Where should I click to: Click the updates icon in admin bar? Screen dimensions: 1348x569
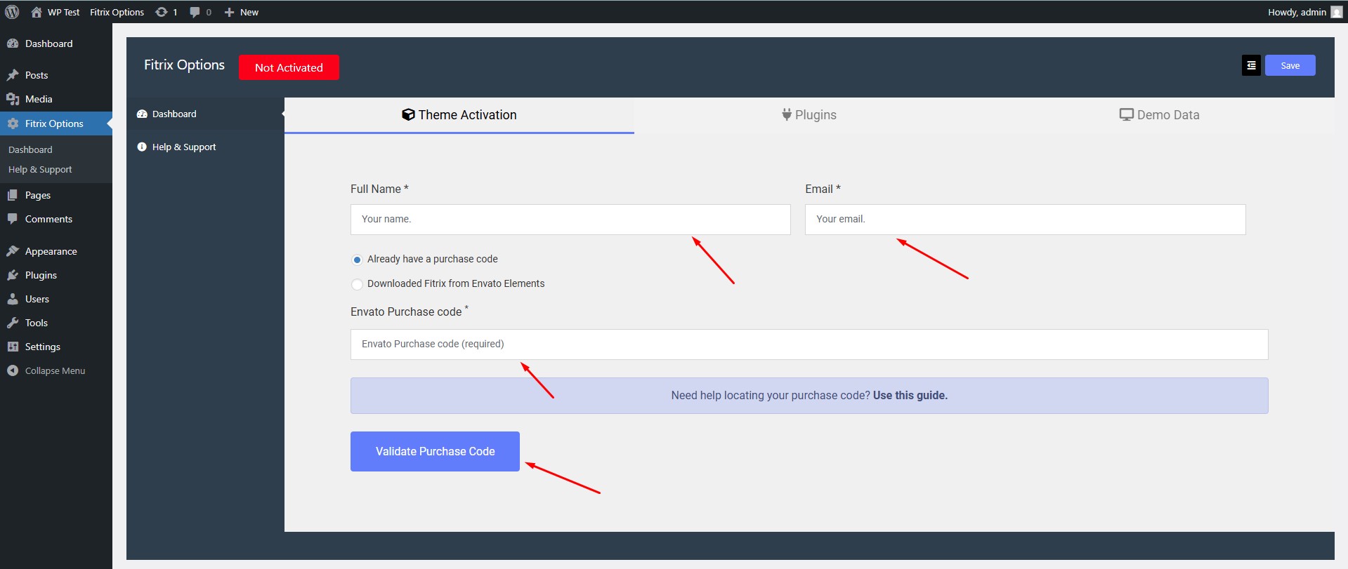[x=162, y=12]
